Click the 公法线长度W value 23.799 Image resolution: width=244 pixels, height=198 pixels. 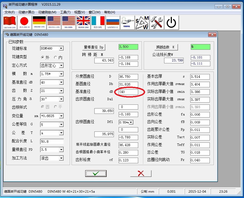(174, 60)
